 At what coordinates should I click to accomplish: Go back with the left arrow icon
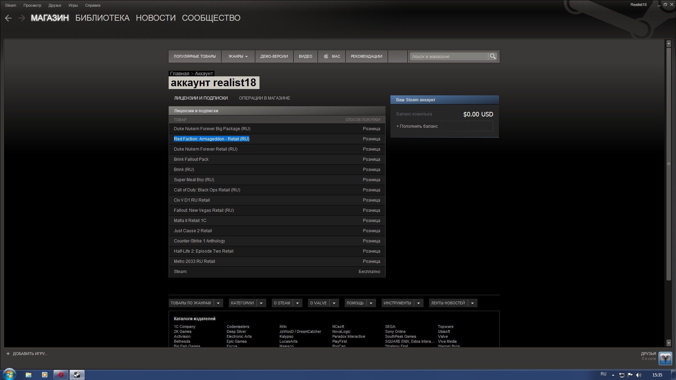point(8,18)
